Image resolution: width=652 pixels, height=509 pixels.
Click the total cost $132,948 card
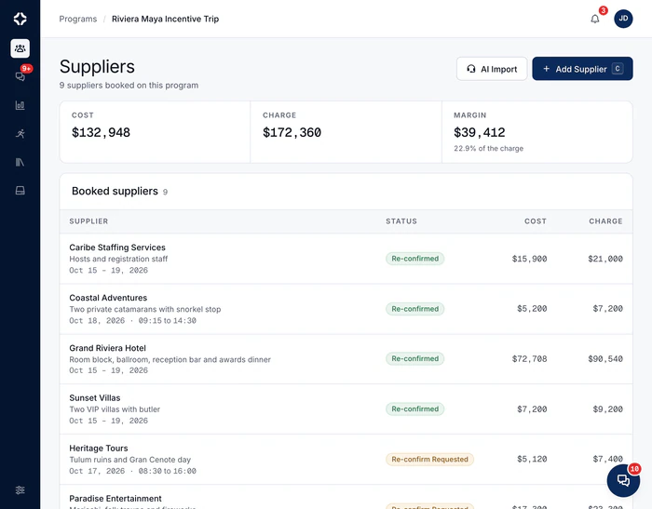pyautogui.click(x=155, y=132)
